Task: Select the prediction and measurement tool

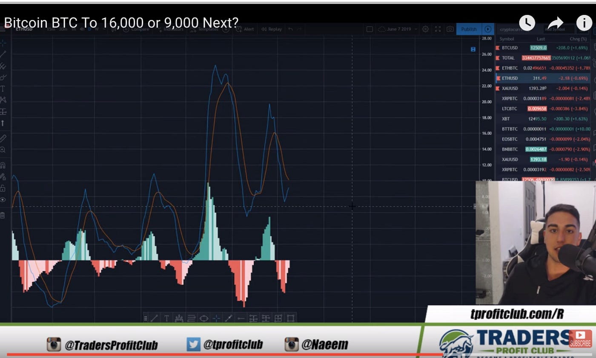Action: [x=3, y=111]
